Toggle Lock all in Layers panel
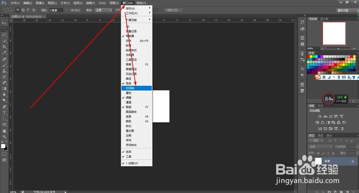This screenshot has width=359, height=193. pos(333,153)
